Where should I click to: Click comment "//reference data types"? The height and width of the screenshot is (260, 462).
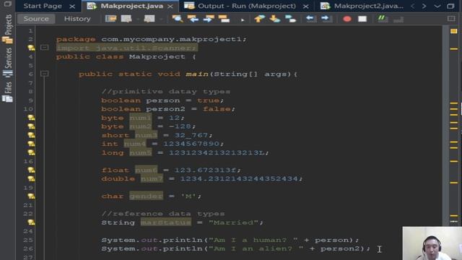coord(163,214)
